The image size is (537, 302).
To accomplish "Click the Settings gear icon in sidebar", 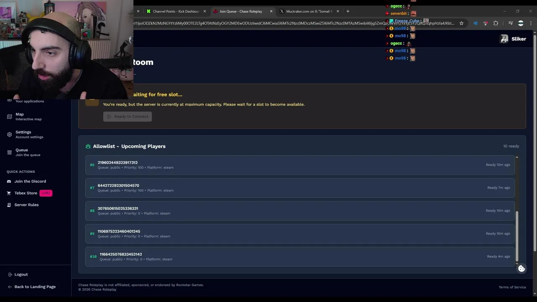I will tap(9, 135).
